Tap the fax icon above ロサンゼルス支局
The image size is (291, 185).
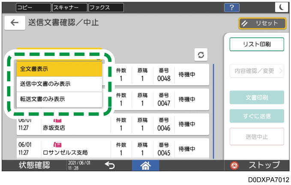(57, 145)
